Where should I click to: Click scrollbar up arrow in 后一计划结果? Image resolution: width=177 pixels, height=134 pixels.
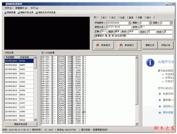click(x=137, y=57)
